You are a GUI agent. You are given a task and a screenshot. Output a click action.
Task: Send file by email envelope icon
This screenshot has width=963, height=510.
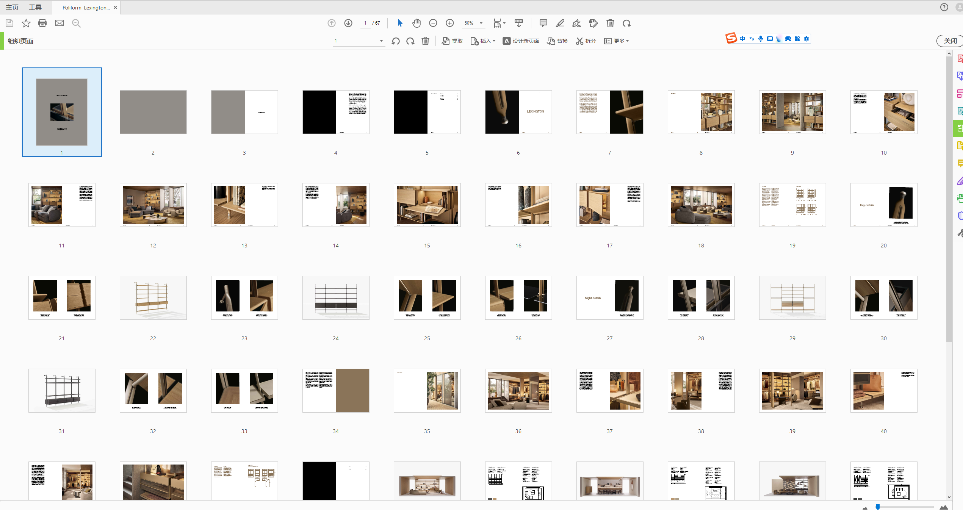pyautogui.click(x=60, y=23)
